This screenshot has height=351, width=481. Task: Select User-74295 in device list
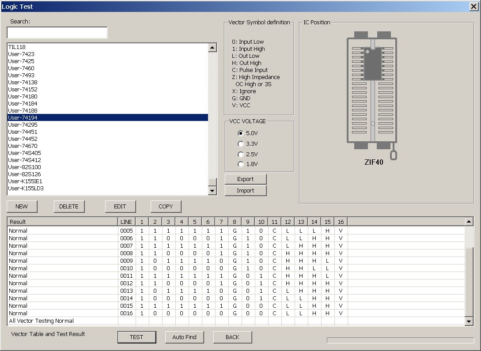click(23, 125)
